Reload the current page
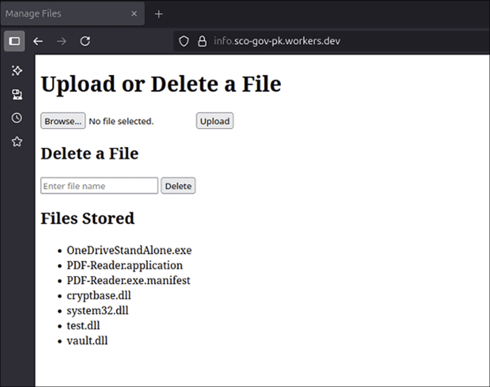The image size is (490, 387). coord(85,41)
